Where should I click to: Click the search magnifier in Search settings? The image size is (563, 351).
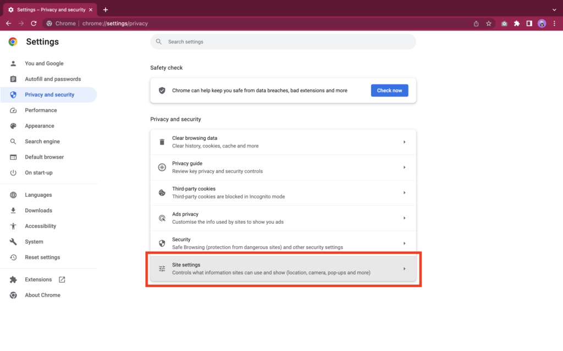[x=159, y=41]
